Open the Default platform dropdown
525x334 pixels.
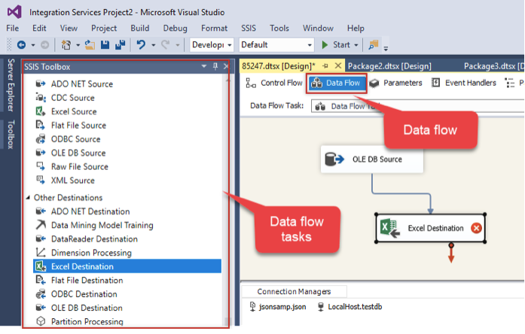276,45
